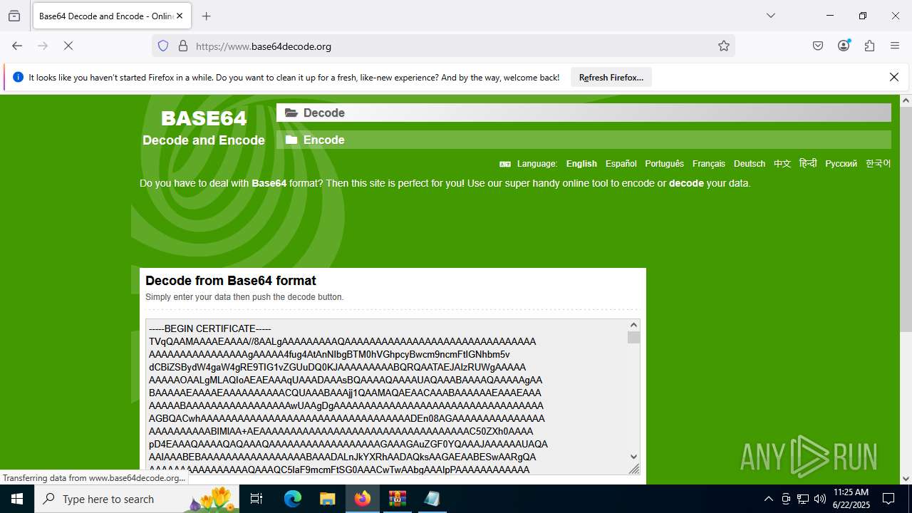
Task: Click the Refresh Firefox button
Action: (x=611, y=78)
